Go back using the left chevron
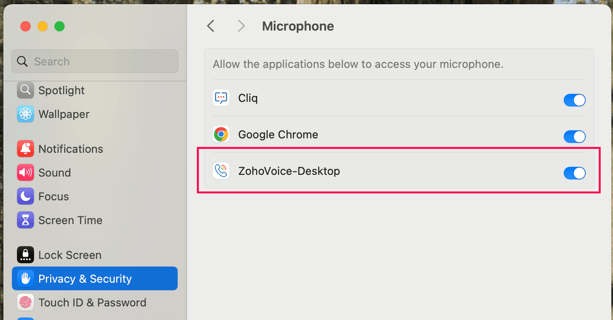613x320 pixels. 211,26
